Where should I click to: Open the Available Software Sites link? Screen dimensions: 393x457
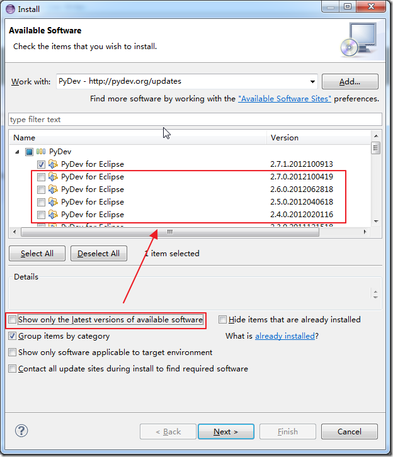pyautogui.click(x=285, y=99)
